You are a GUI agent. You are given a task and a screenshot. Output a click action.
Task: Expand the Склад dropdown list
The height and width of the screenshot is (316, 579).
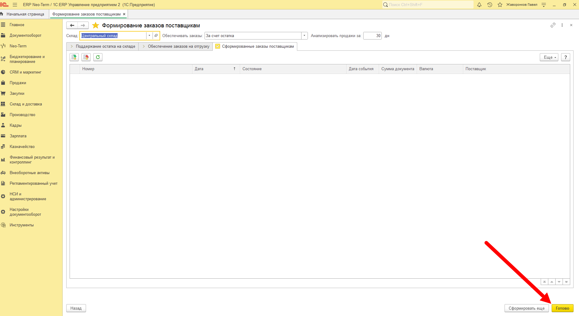pos(149,36)
